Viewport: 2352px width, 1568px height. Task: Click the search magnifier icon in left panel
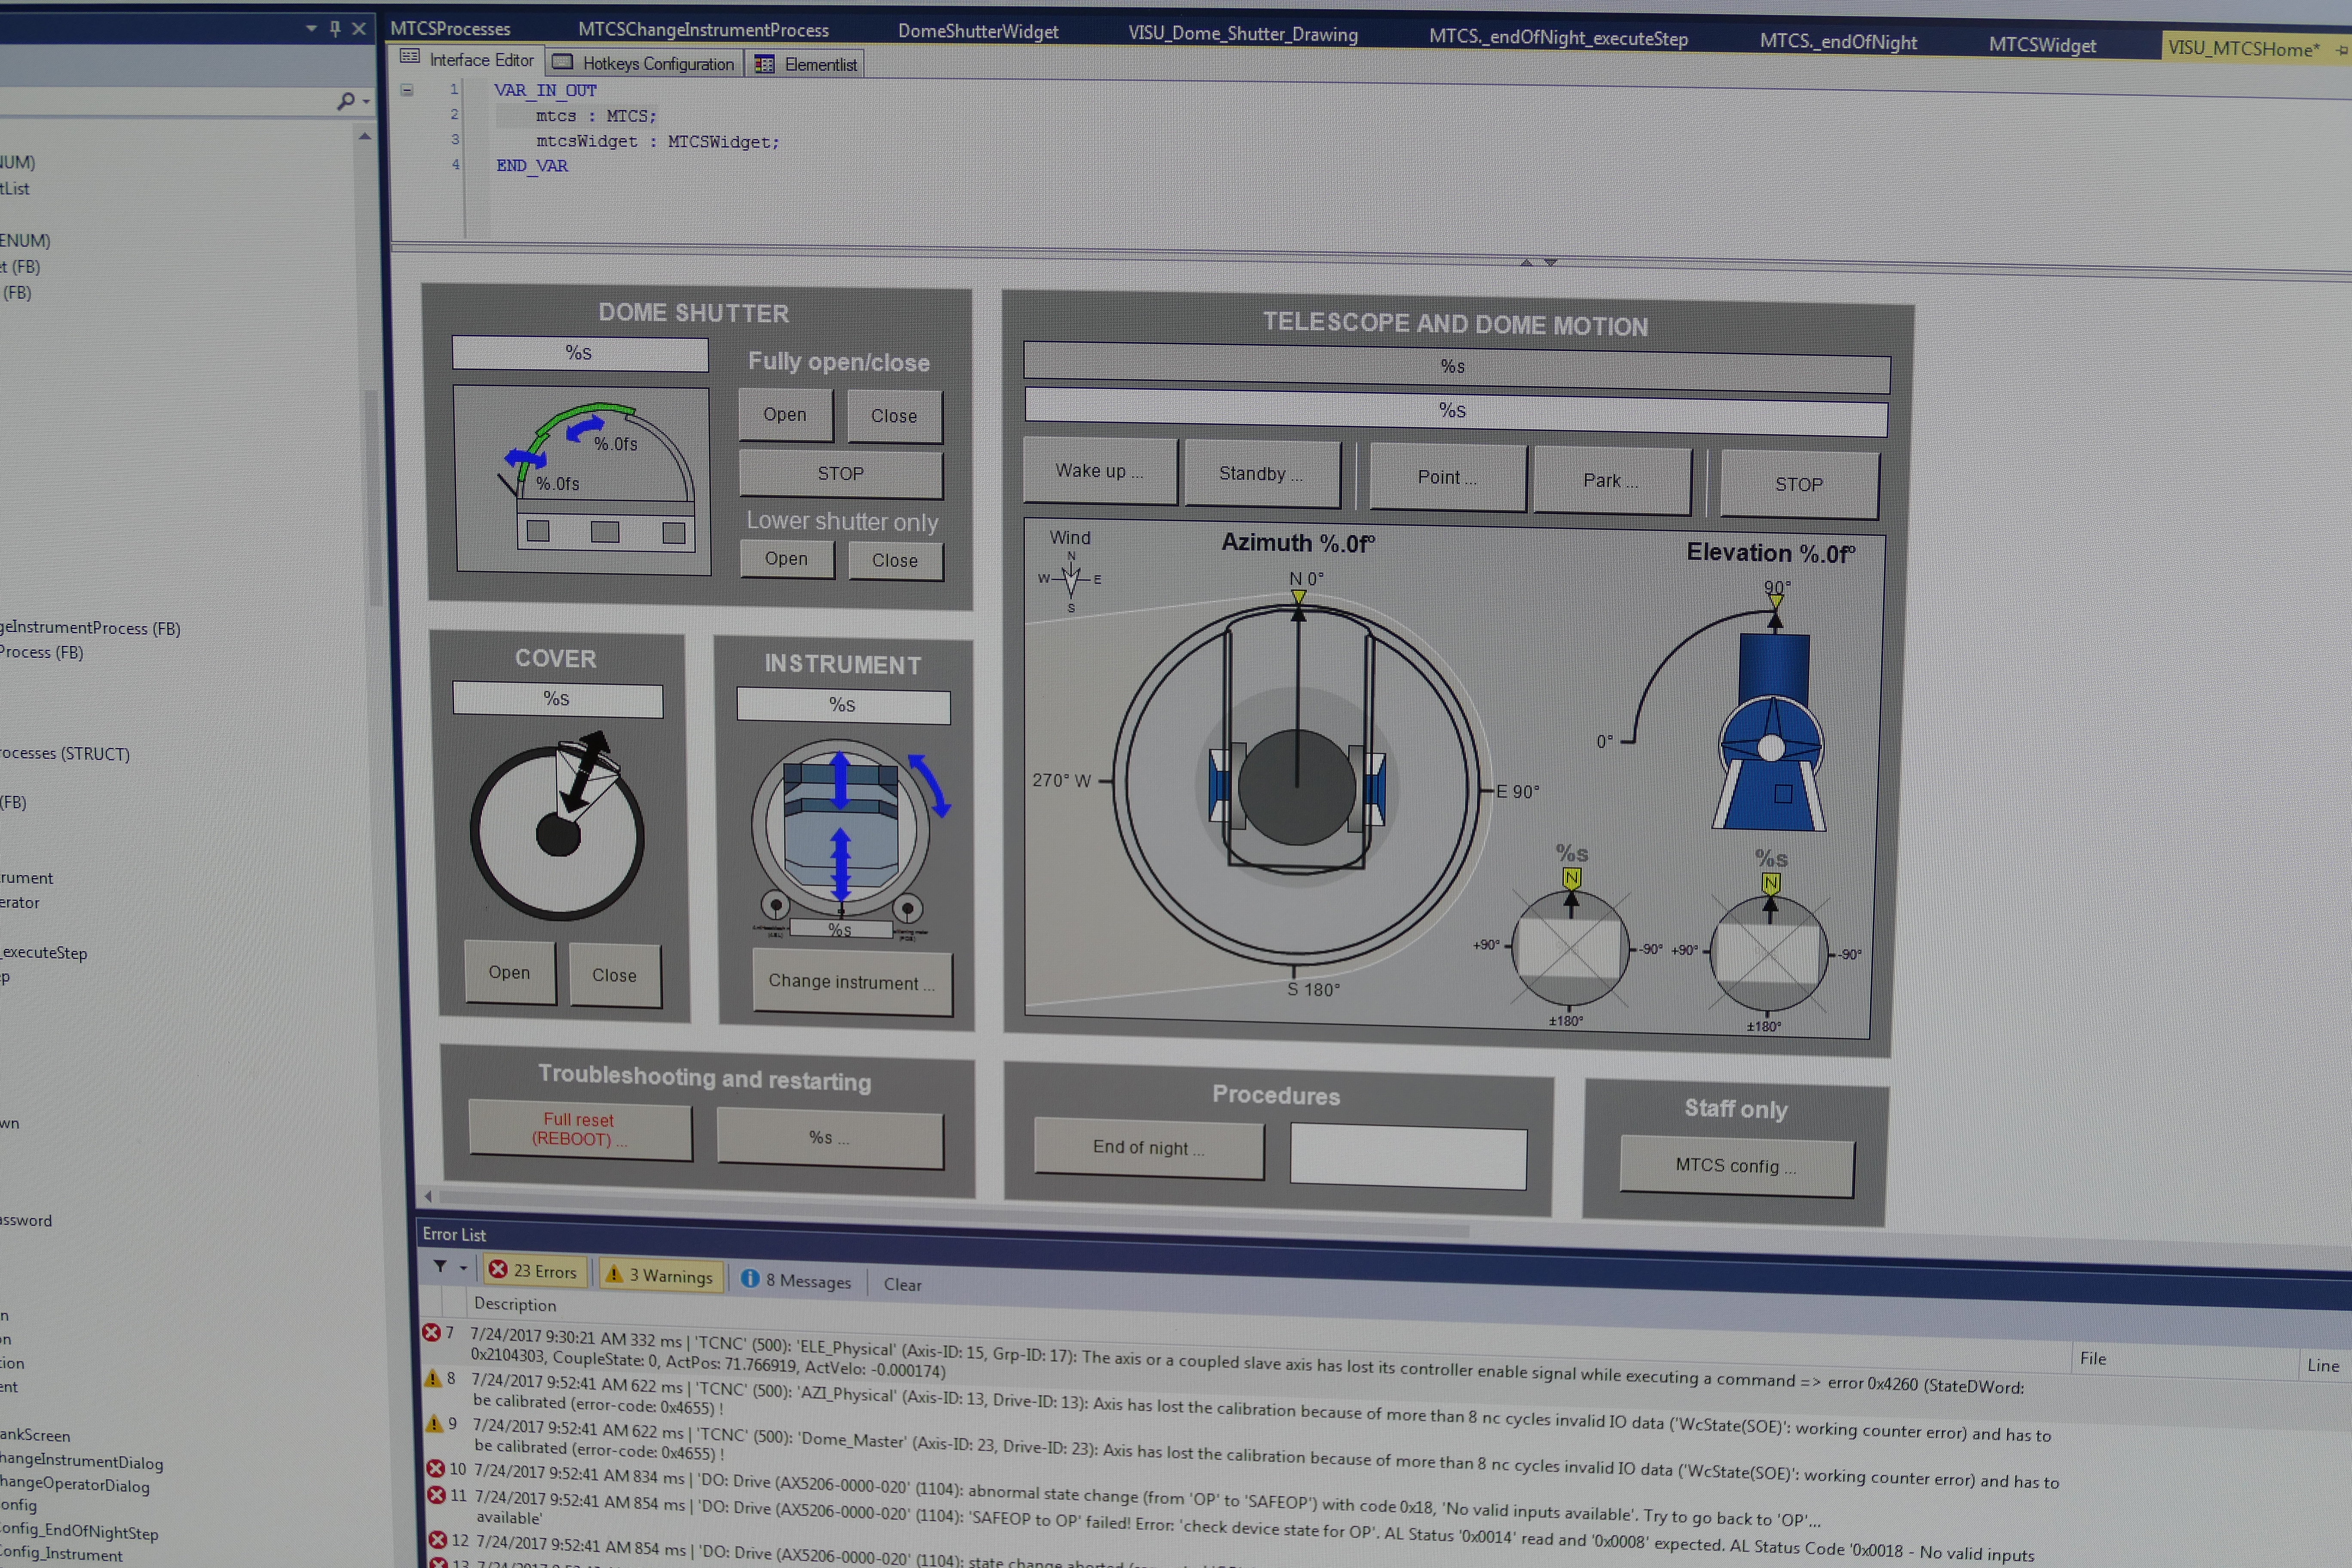[x=346, y=101]
